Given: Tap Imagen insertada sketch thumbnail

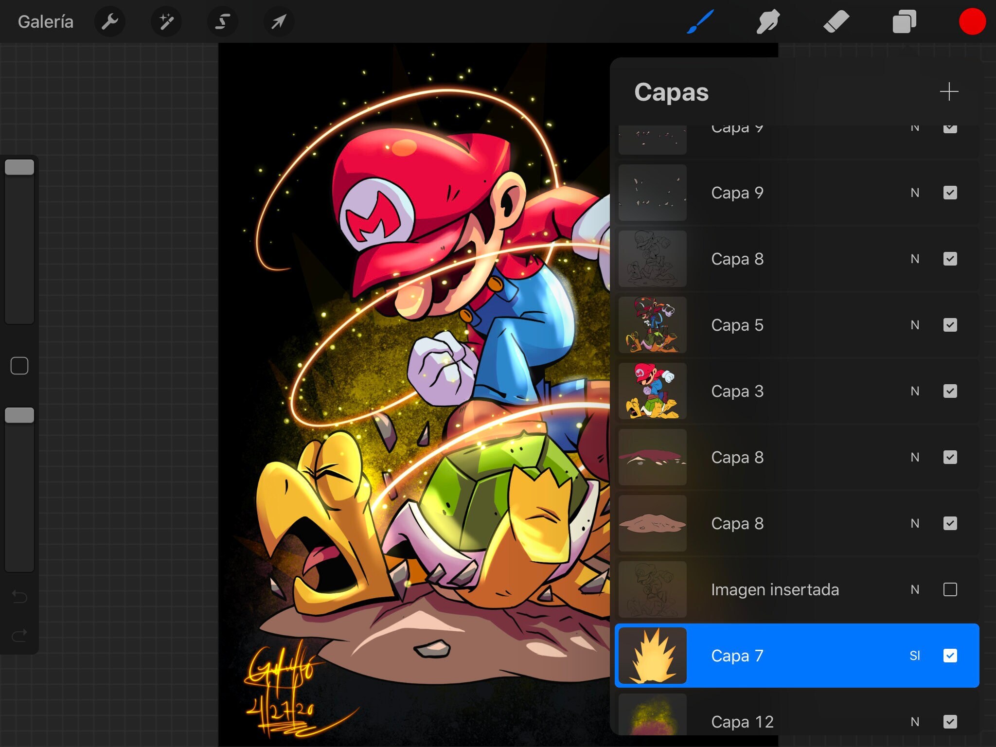Looking at the screenshot, I should (x=653, y=589).
